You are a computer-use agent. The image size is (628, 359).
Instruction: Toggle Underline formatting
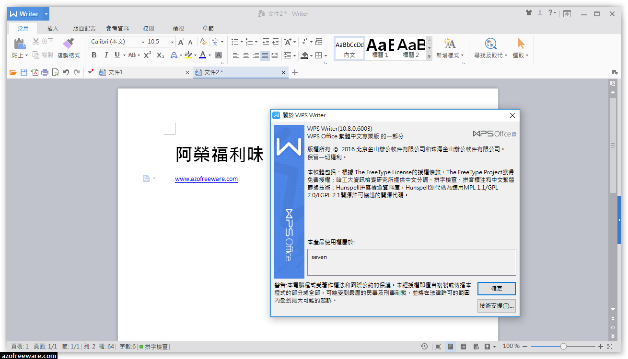[117, 55]
